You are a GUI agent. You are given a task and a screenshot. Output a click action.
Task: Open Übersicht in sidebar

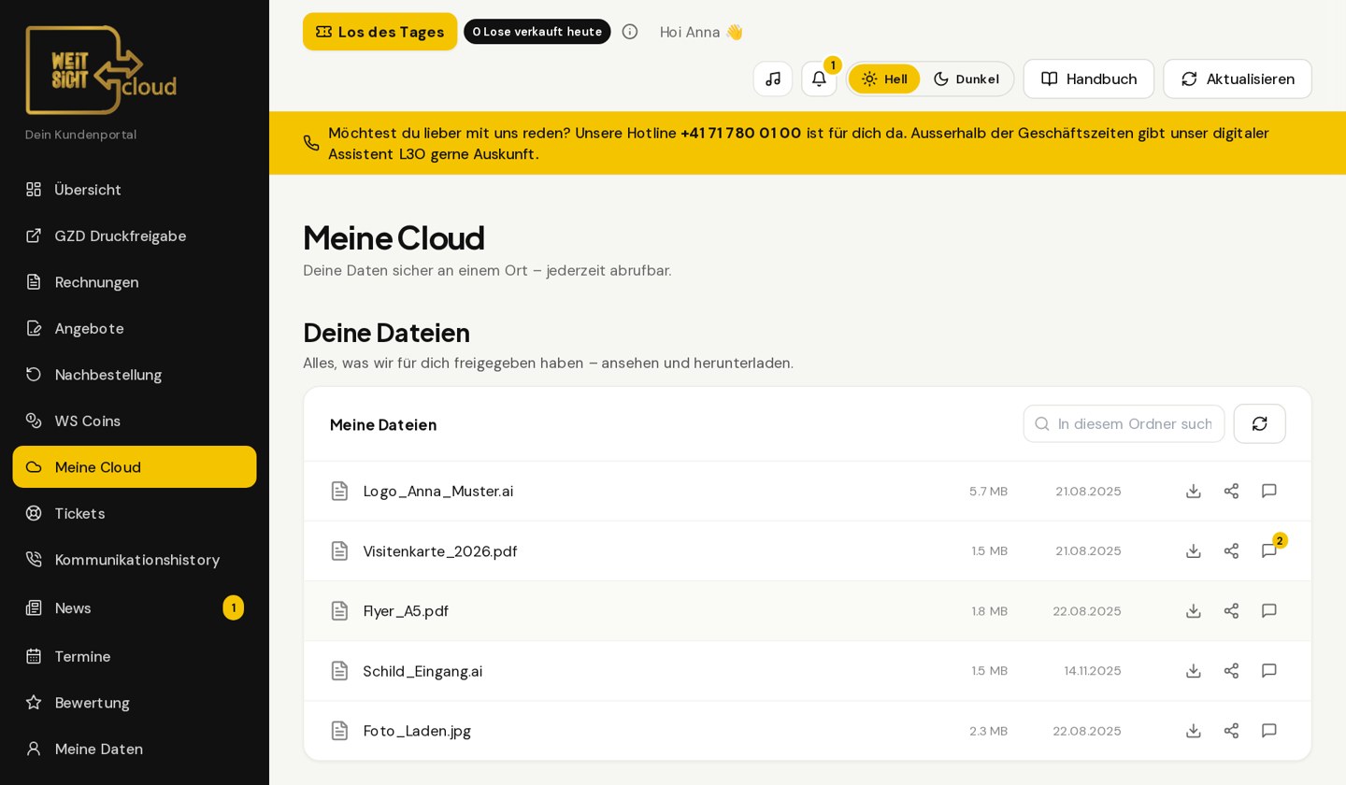tap(135, 190)
